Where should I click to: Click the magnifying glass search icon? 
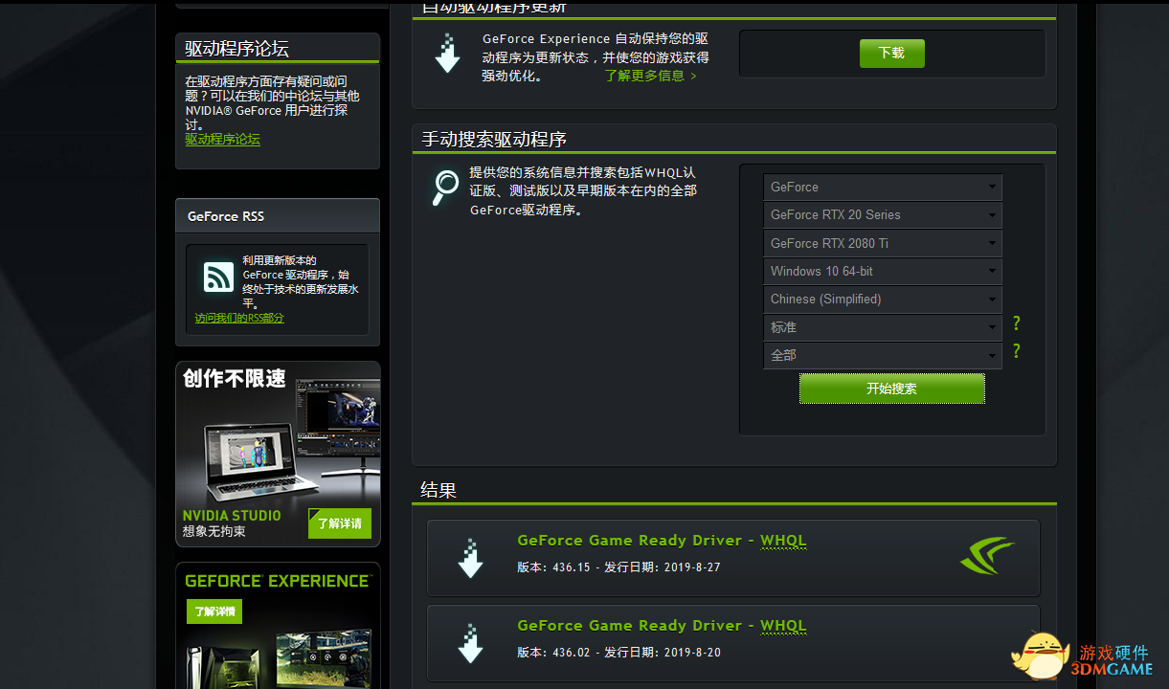coord(444,188)
